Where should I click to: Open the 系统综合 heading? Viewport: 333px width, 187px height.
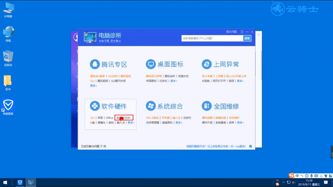tap(170, 106)
